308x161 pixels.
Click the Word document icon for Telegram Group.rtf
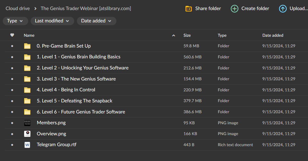click(27, 145)
